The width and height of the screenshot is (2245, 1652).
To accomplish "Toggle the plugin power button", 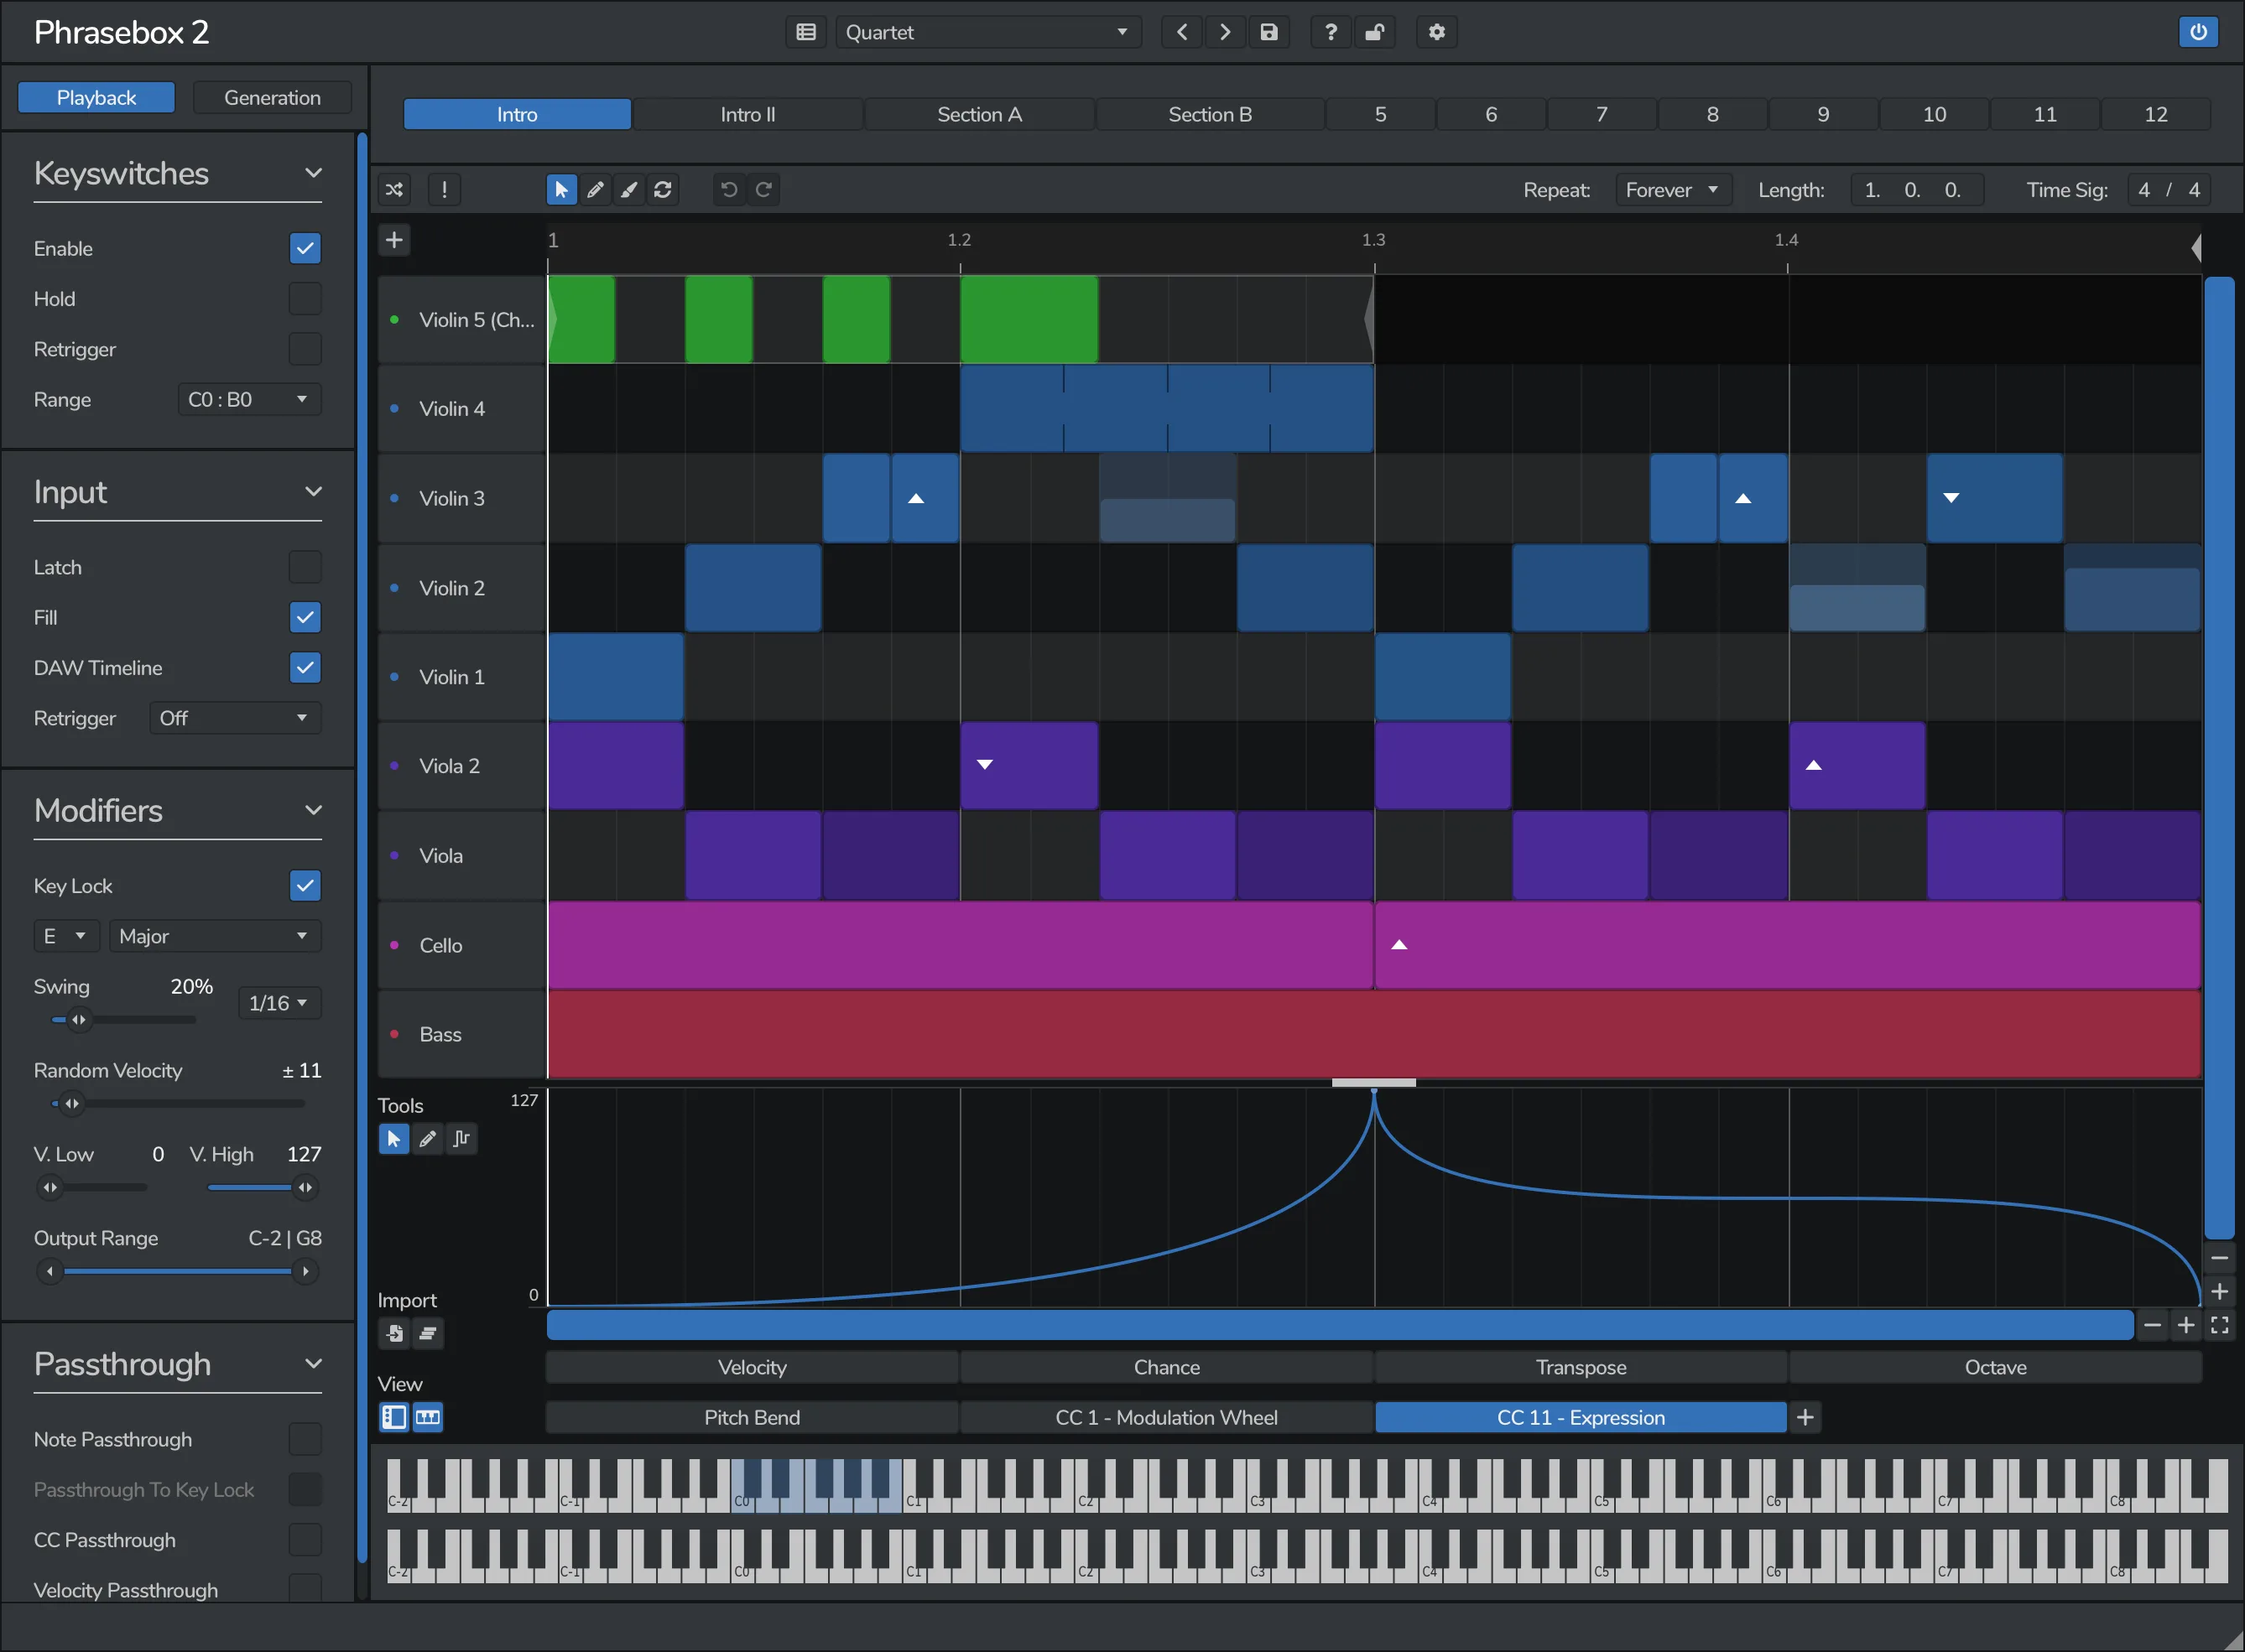I will pyautogui.click(x=2198, y=32).
